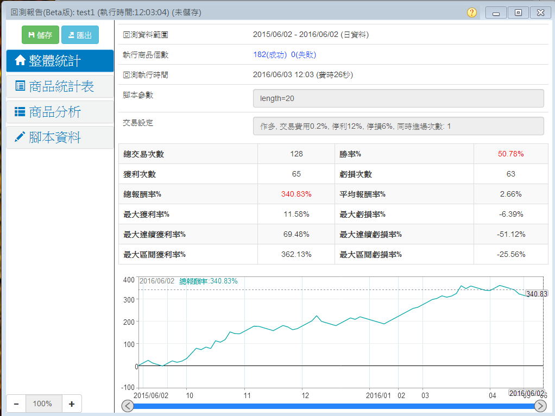
Task: Click the 交易設定 trade settings field
Action: click(x=398, y=126)
